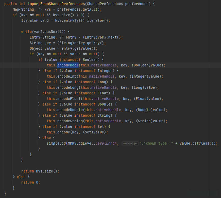Click 'Entry<String, ?> entry' declaration
This screenshot has height=198, width=221.
53,37
